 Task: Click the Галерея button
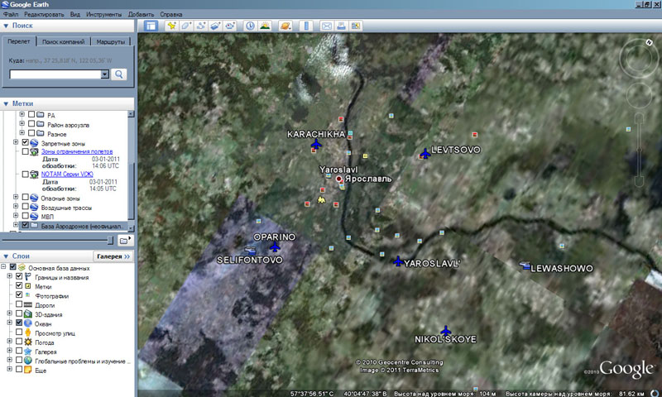pos(112,257)
